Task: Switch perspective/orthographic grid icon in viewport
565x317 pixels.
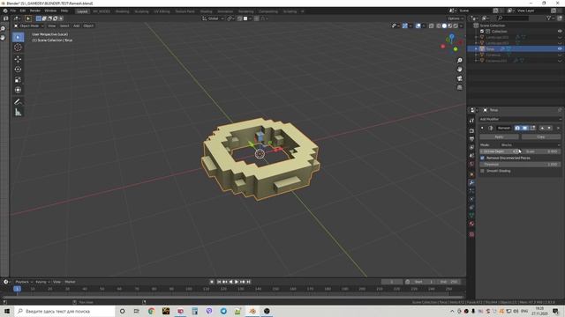Action: pyautogui.click(x=459, y=87)
